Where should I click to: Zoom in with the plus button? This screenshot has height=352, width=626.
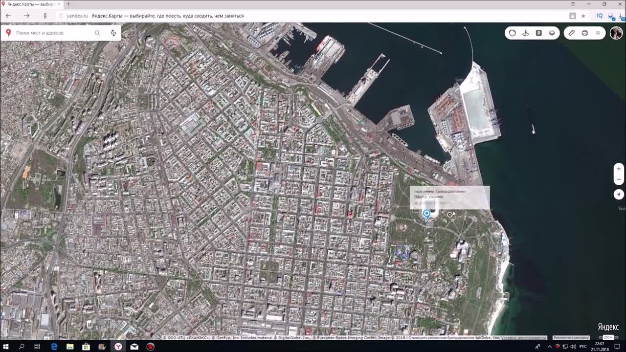619,169
